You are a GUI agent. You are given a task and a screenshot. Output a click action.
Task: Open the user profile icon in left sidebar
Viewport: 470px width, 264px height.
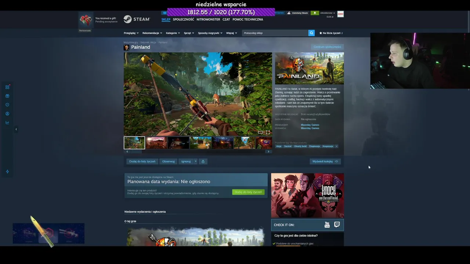pyautogui.click(x=7, y=114)
